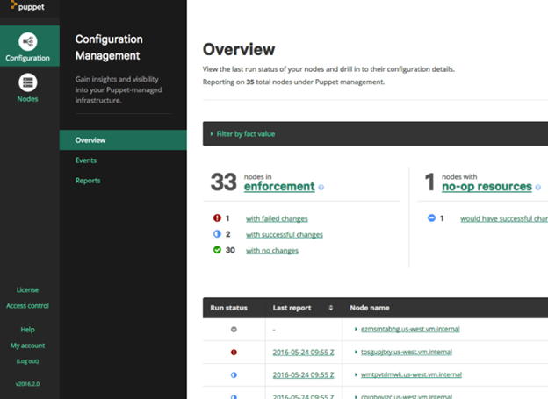Click the 33 nodes count

(224, 182)
